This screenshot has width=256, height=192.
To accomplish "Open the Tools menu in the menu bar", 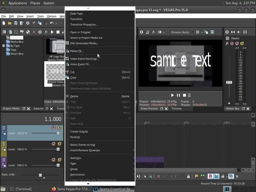I will coord(40,16).
